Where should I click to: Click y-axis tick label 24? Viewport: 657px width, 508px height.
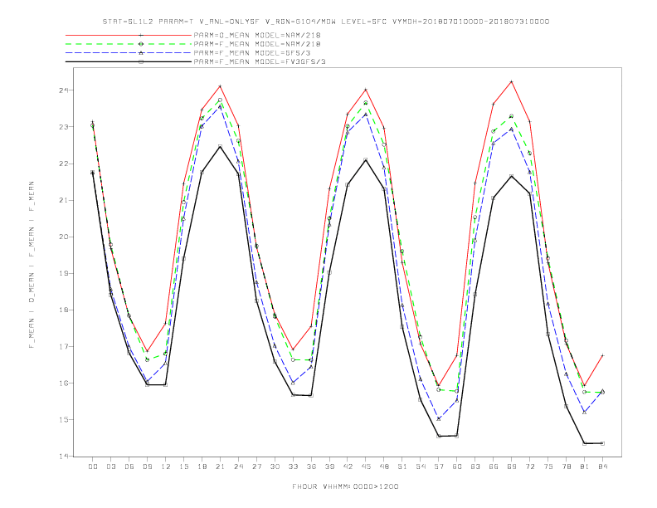64,90
